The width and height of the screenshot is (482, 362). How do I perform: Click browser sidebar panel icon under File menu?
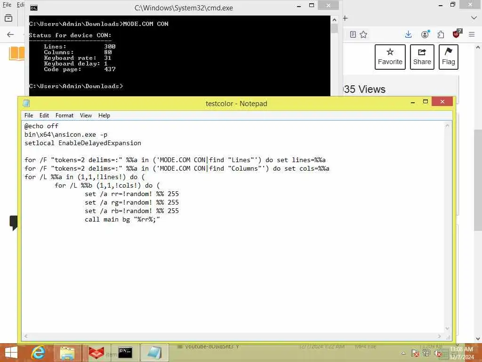pos(8,18)
